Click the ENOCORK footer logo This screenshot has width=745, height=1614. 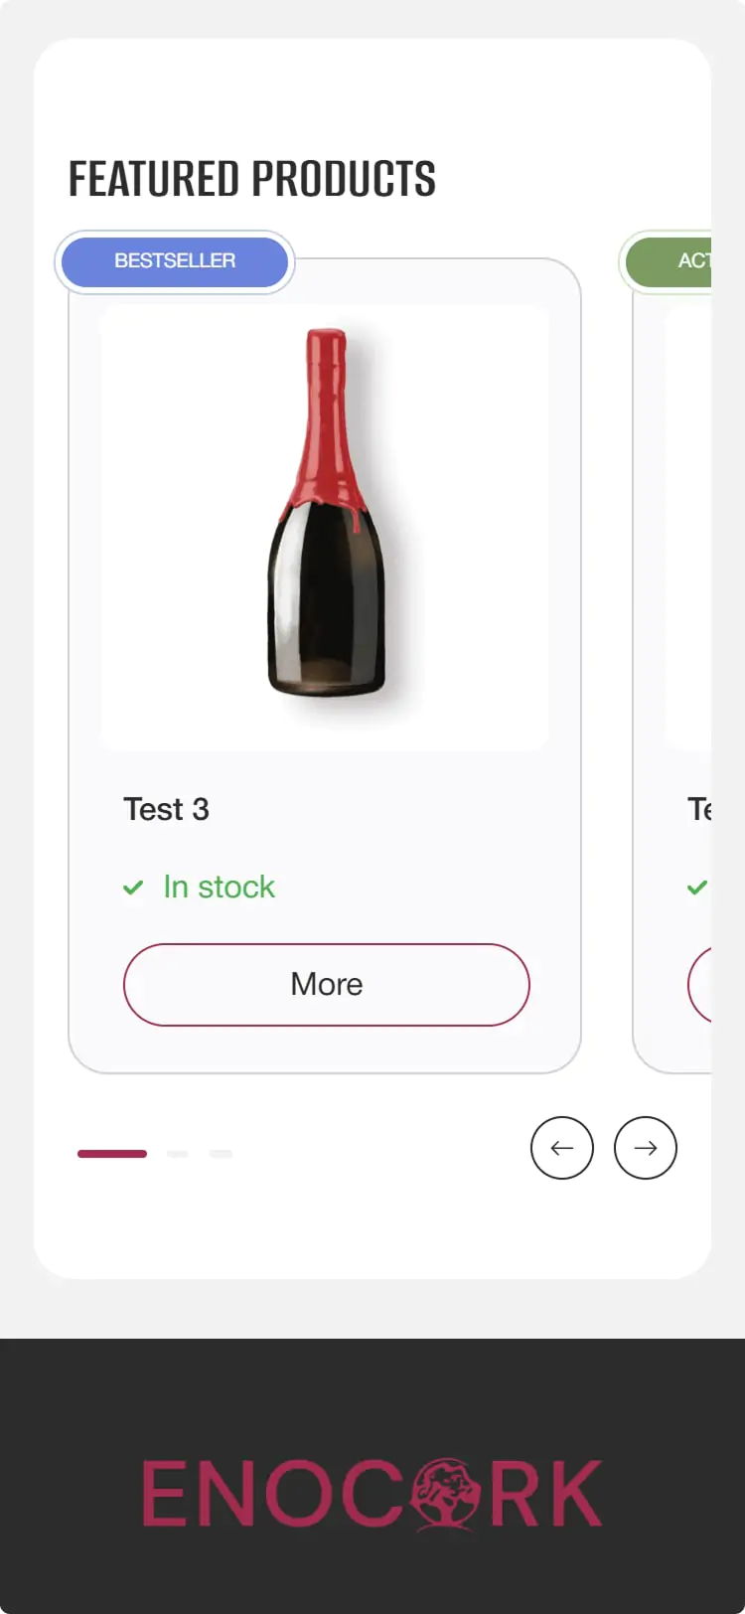372,1493
